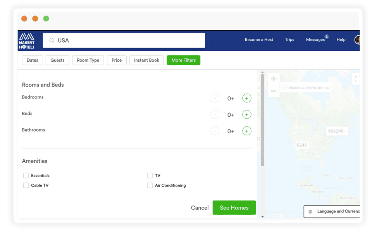Click the filter panel scrollbar thumb

262,120
